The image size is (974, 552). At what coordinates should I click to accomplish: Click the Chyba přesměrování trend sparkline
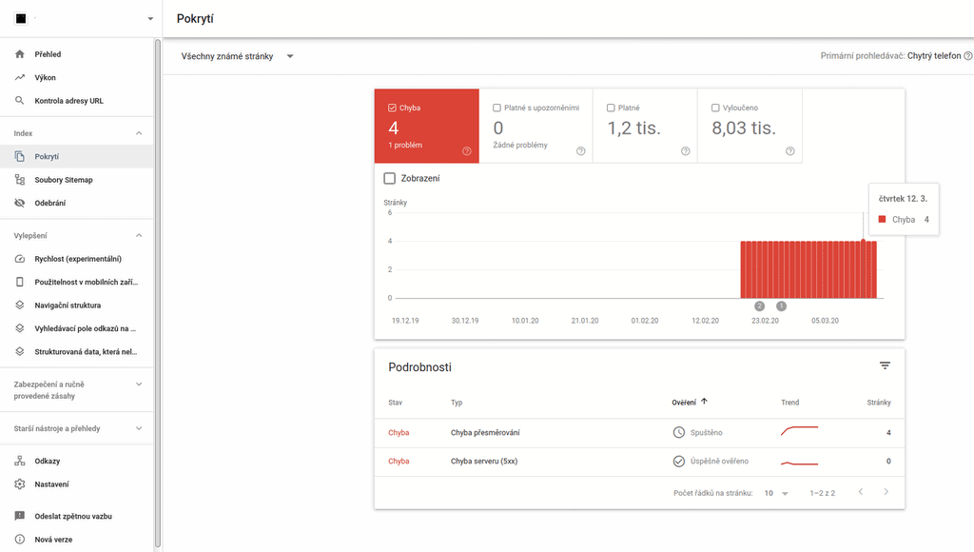(x=799, y=430)
